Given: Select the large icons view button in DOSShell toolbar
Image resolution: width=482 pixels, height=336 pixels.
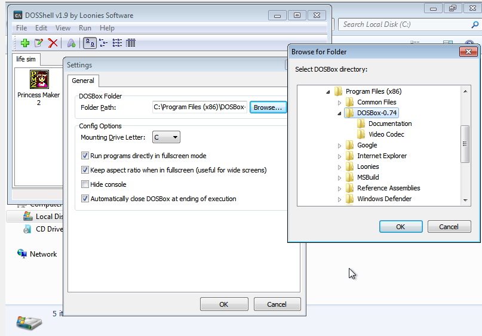Looking at the screenshot, I should pyautogui.click(x=90, y=43).
